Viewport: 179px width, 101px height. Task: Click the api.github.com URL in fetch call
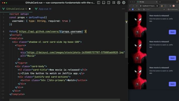click(x=51, y=31)
